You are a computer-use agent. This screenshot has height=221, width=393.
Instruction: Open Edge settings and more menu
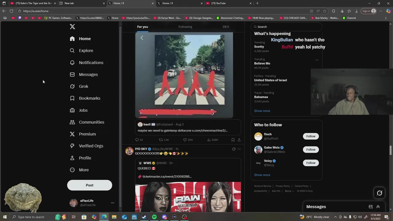[381, 11]
